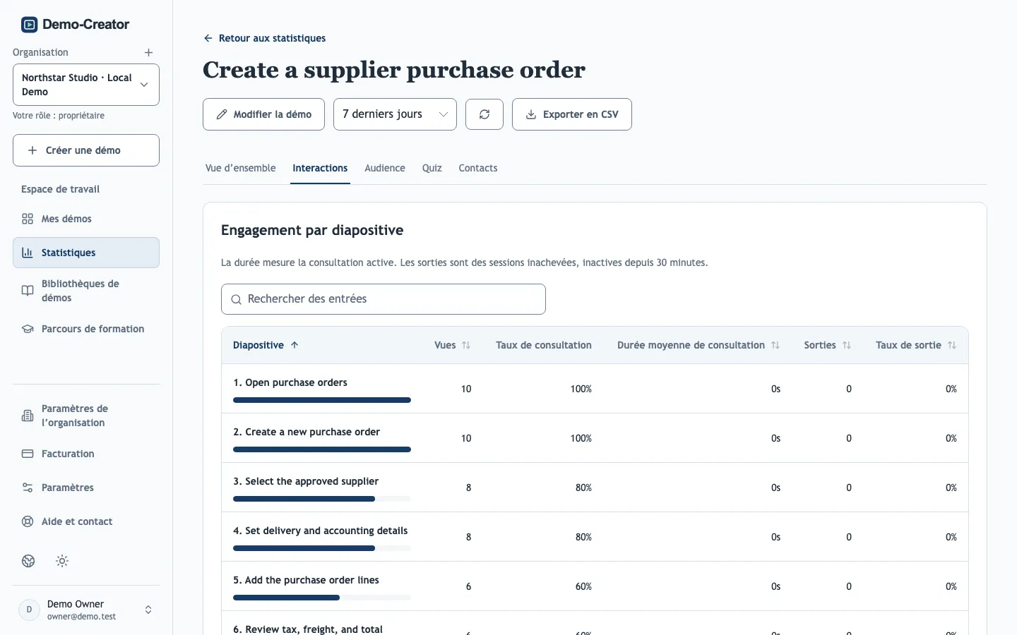The width and height of the screenshot is (1017, 635).
Task: Sort table by Vues column
Action: coord(452,345)
